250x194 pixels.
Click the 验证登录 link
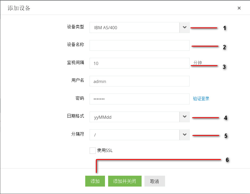(201, 99)
